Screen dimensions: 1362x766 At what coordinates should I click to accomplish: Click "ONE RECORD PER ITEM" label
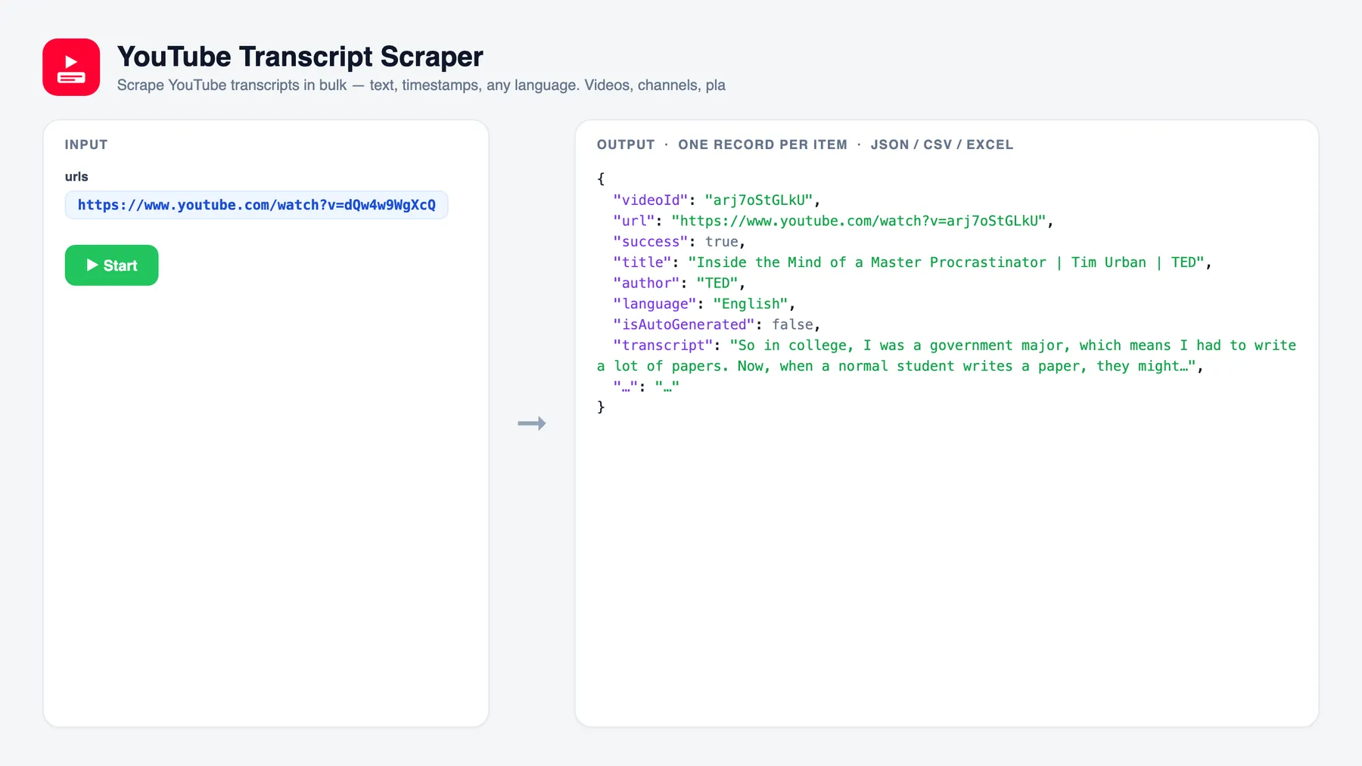tap(763, 144)
